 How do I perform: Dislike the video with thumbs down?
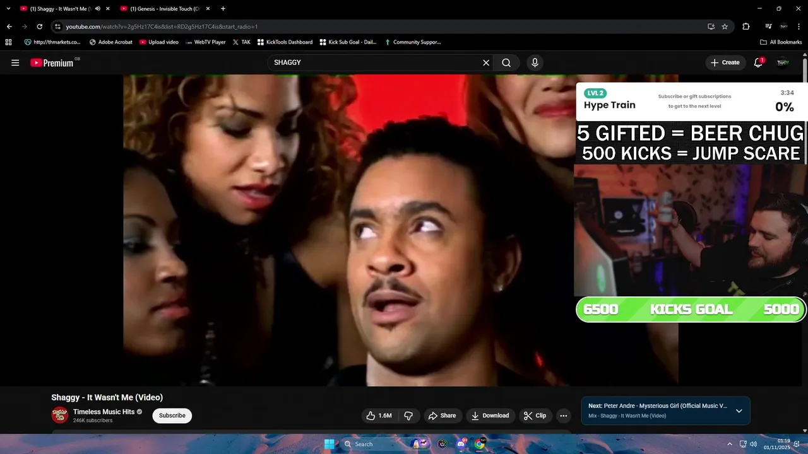point(408,416)
